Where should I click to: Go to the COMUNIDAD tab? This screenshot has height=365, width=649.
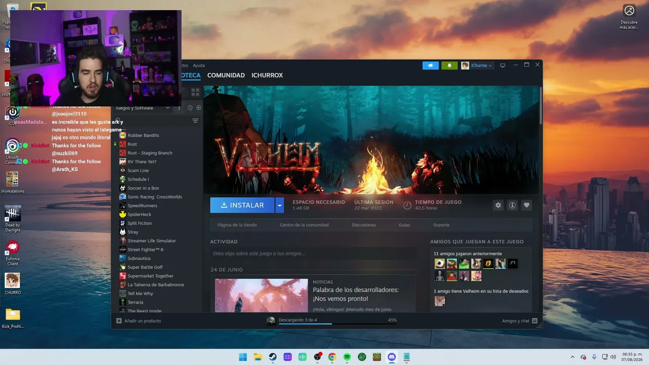(x=226, y=76)
